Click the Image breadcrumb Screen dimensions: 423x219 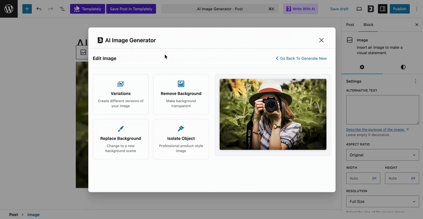tap(33, 215)
